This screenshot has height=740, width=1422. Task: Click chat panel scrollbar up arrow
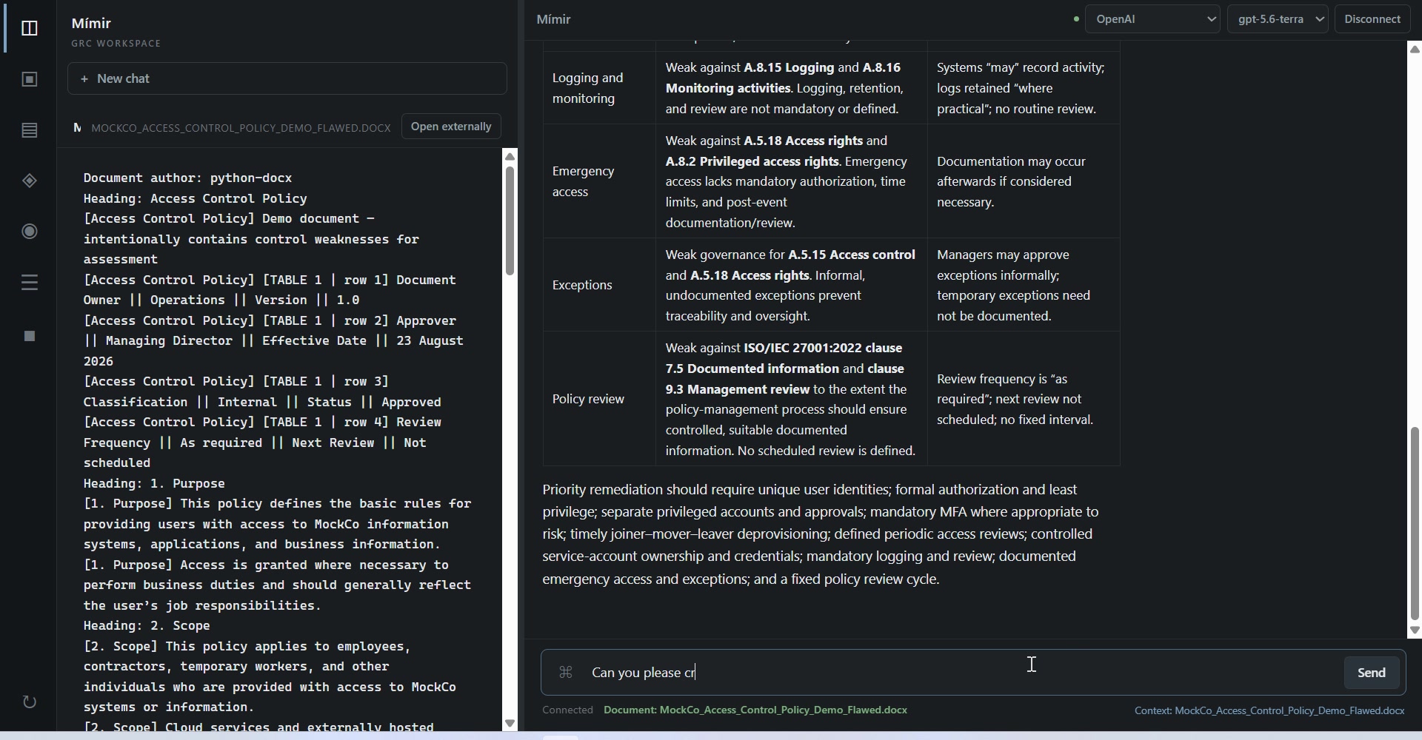[1415, 49]
